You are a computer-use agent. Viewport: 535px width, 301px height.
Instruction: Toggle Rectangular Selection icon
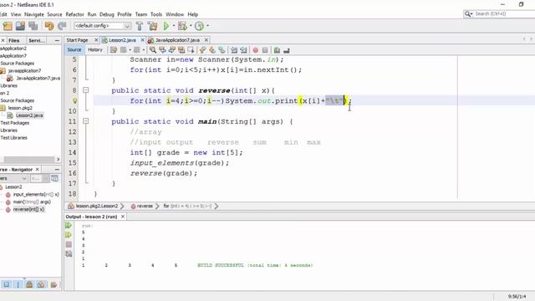pos(191,50)
